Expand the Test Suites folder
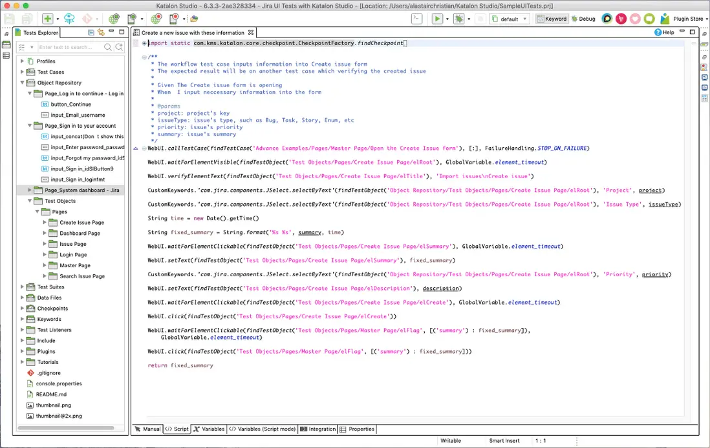 [x=23, y=287]
